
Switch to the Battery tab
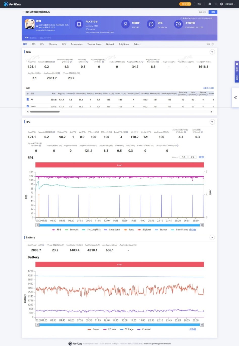pyautogui.click(x=137, y=44)
